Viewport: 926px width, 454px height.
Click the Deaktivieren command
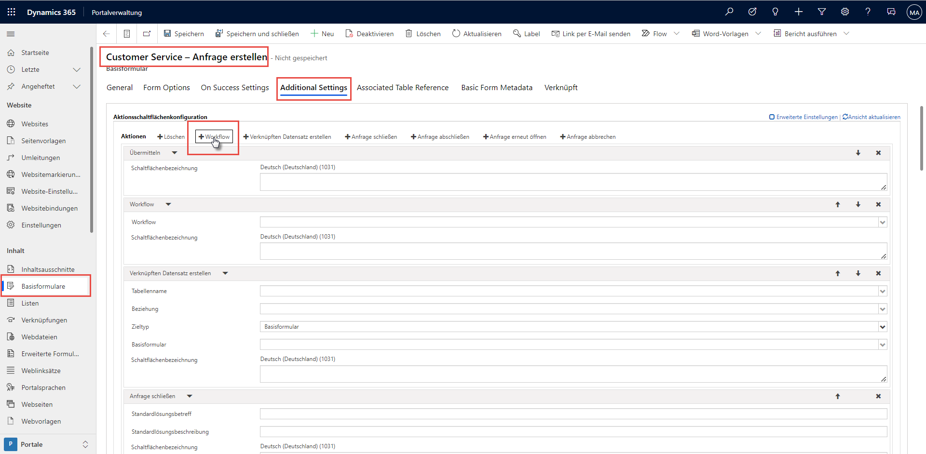coord(369,34)
